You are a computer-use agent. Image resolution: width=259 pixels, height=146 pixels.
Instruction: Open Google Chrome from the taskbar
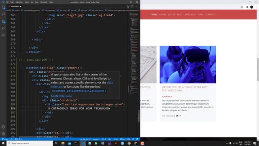(x=129, y=143)
